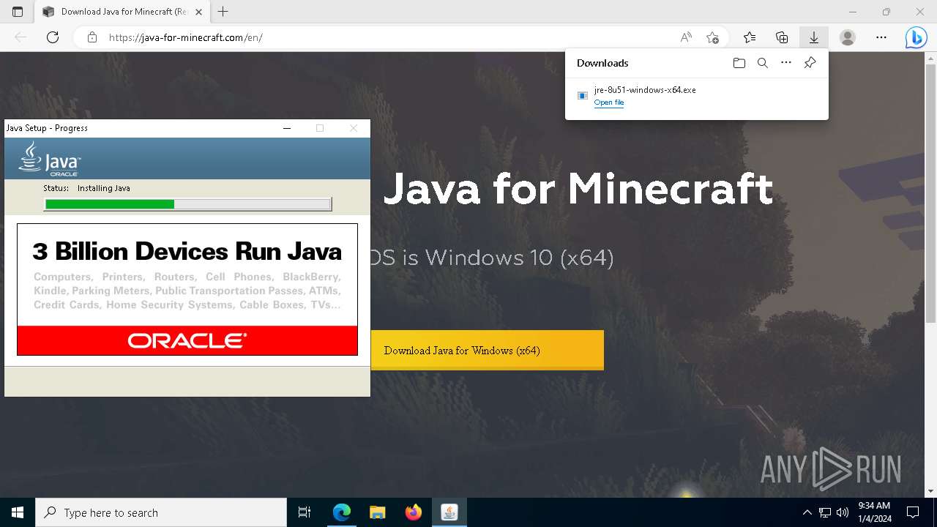Toggle the Downloads toolbar icon

813,37
